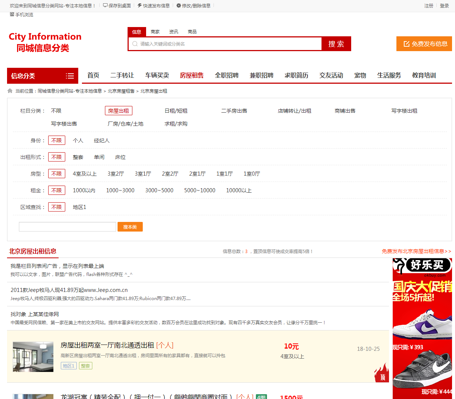Screen dimensions: 455x399
Task: Click the quick publish lightning icon
Action: [139, 6]
